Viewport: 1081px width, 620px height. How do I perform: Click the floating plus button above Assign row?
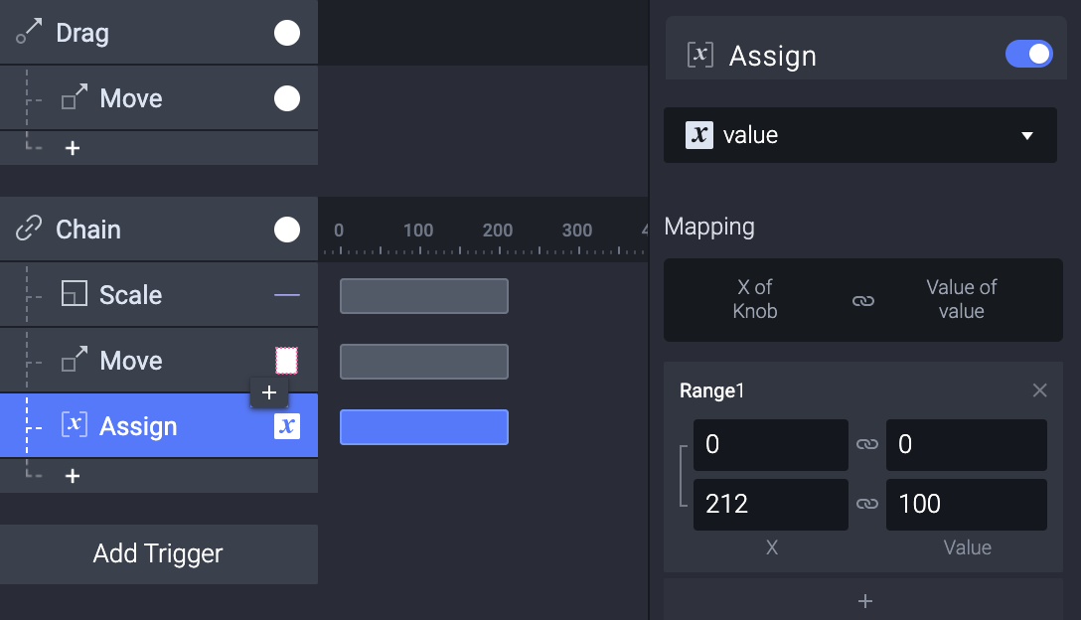[269, 392]
